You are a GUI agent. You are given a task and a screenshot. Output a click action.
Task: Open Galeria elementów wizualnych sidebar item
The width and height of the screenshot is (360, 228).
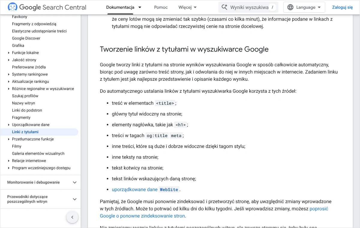click(38, 154)
